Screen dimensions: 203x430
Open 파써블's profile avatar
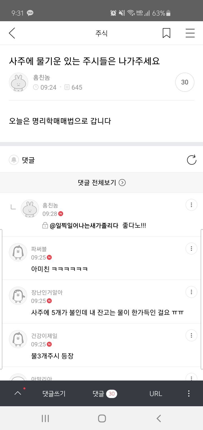click(18, 252)
